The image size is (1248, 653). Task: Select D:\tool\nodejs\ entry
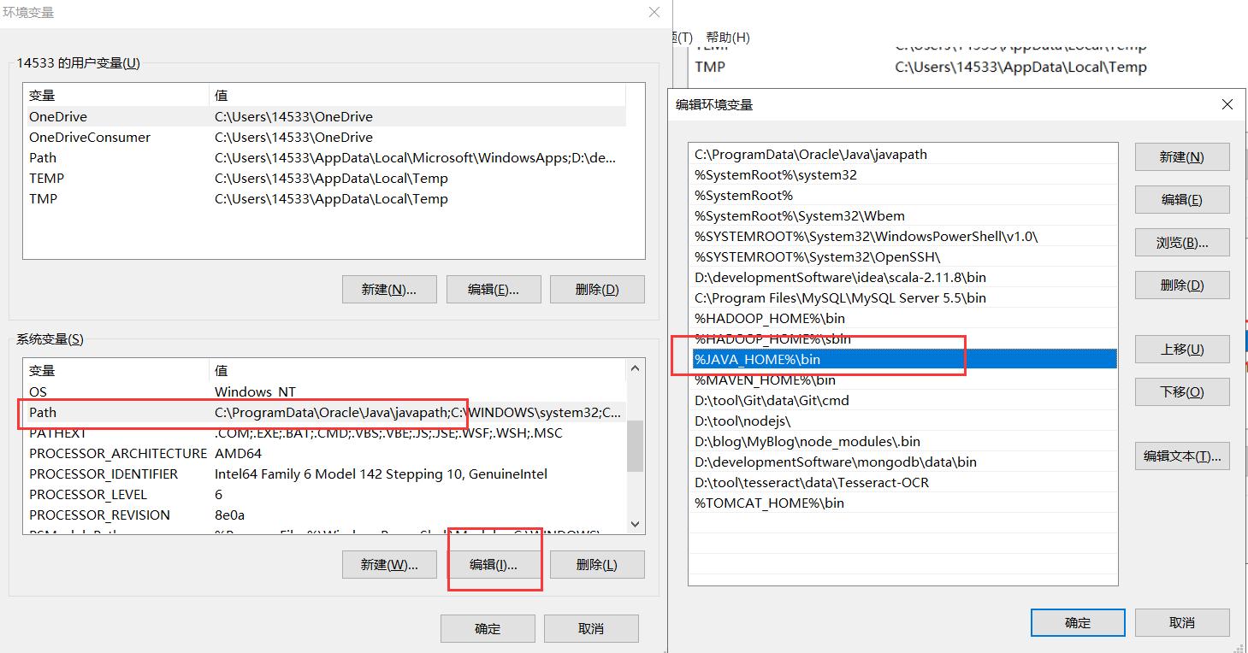pyautogui.click(x=903, y=421)
